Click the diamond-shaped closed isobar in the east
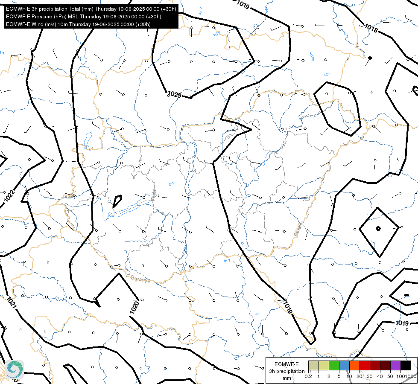418x384 pixels. pyautogui.click(x=379, y=232)
